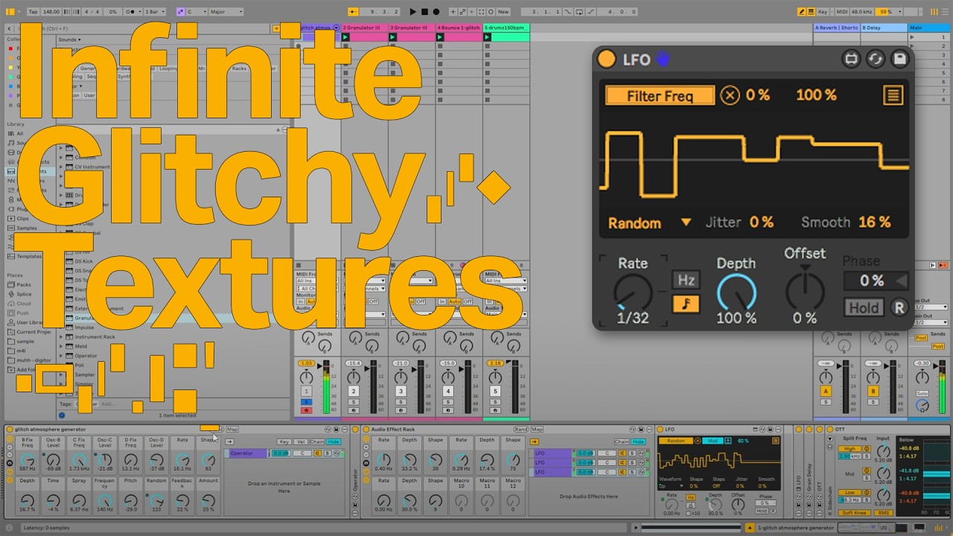Show the Key zone editor in instrument rack

(284, 442)
